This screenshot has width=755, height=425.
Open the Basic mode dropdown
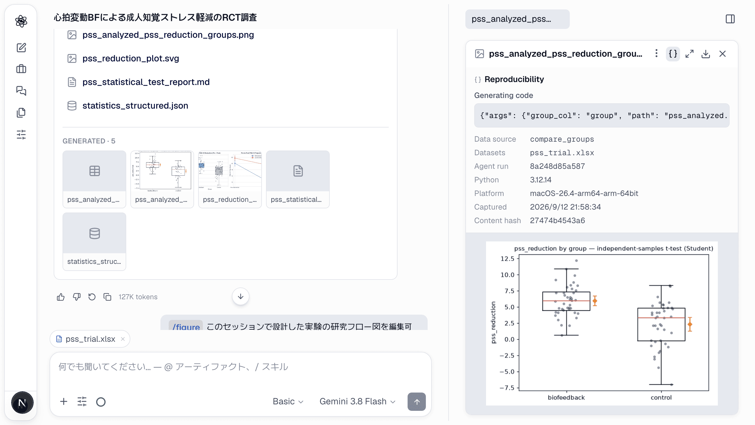pyautogui.click(x=288, y=401)
